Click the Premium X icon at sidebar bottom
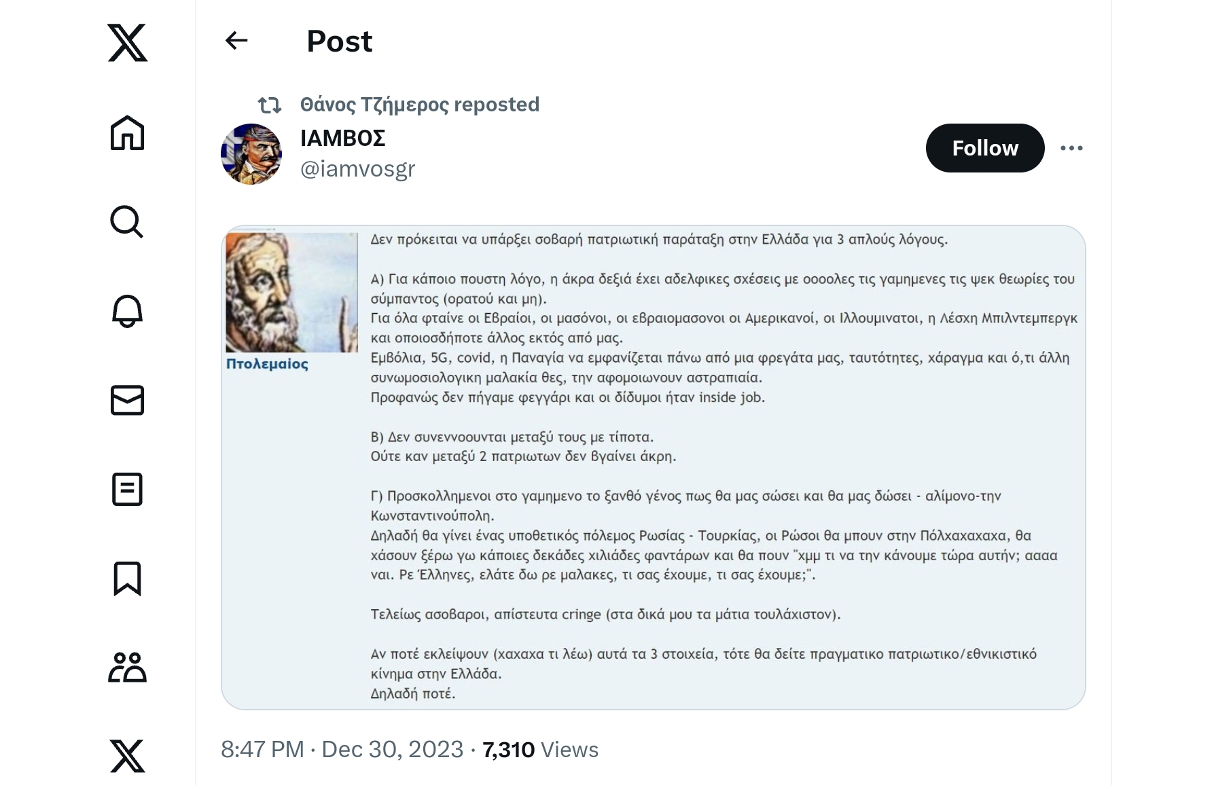The width and height of the screenshot is (1231, 785). (128, 756)
